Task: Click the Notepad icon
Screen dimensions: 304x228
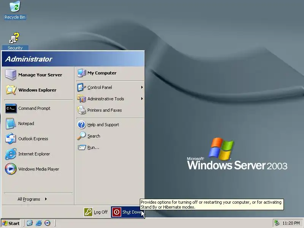Action: pos(11,123)
